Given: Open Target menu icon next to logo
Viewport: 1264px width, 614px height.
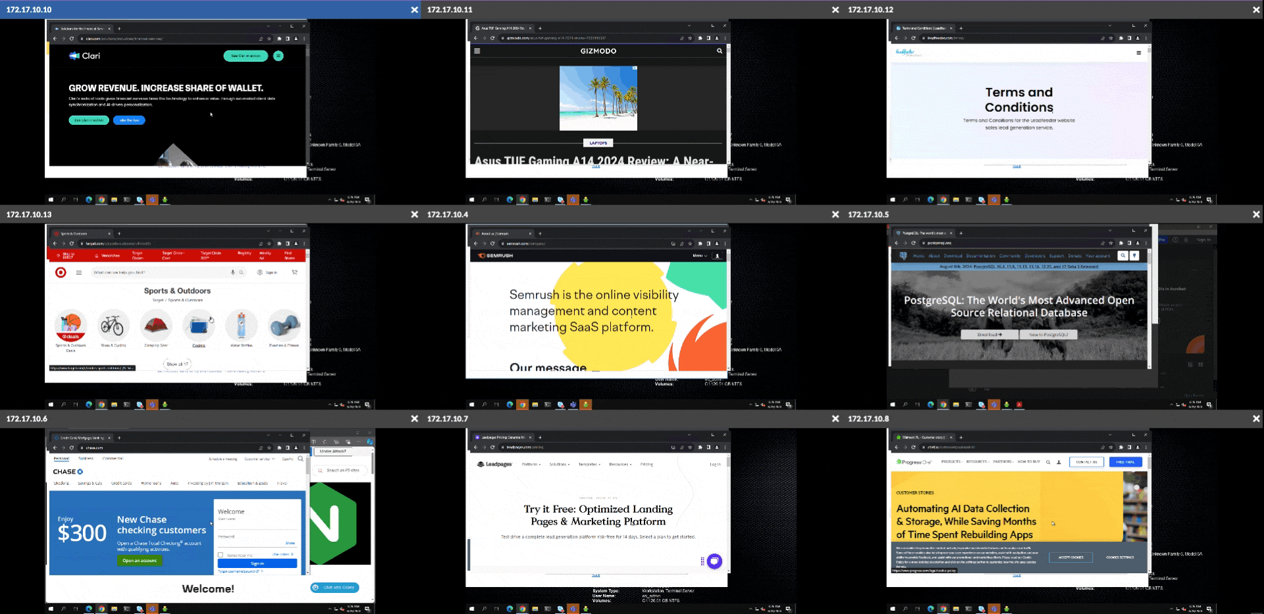Looking at the screenshot, I should 79,272.
